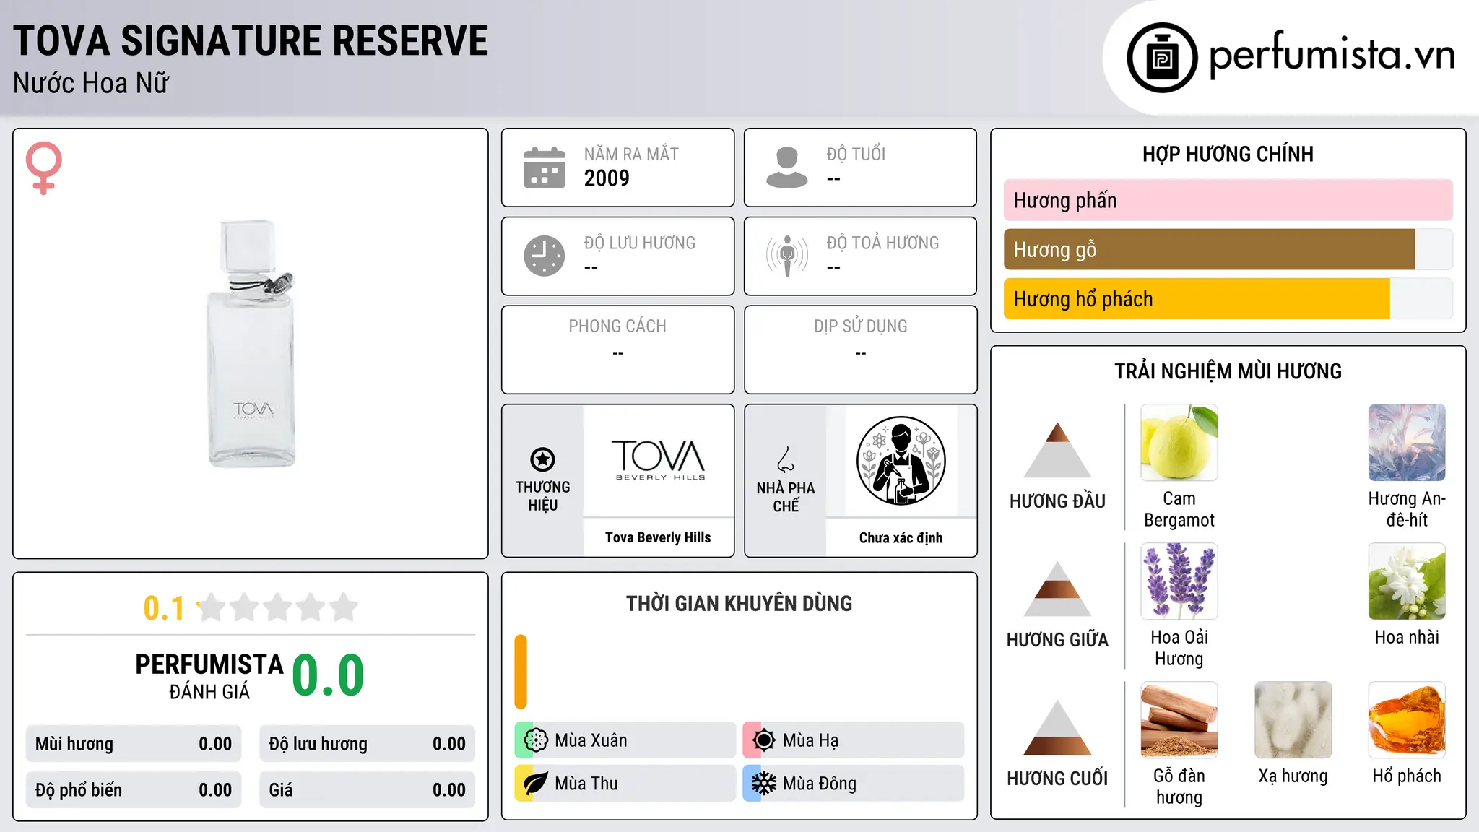Open the Hoa Oải Hương lavender image
Image resolution: width=1479 pixels, height=832 pixels.
coord(1179,581)
